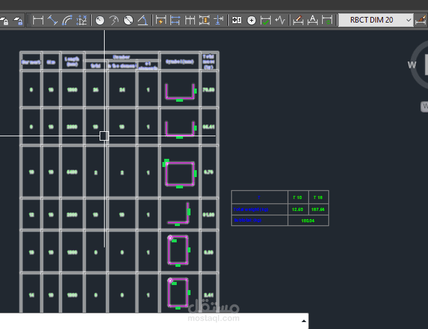Click the blue layer lock icon
Viewport: 428px width, 329px height.
(x=18, y=21)
